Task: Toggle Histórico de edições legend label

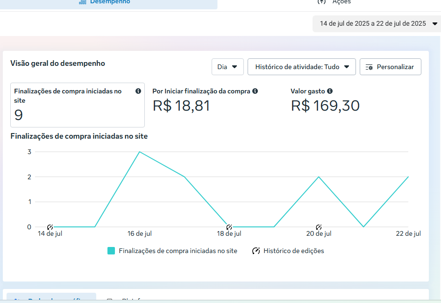Action: [x=293, y=251]
